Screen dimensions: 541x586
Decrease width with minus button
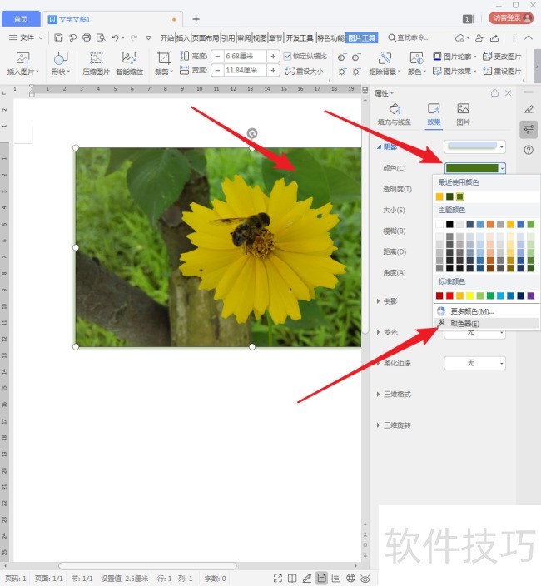[x=217, y=70]
